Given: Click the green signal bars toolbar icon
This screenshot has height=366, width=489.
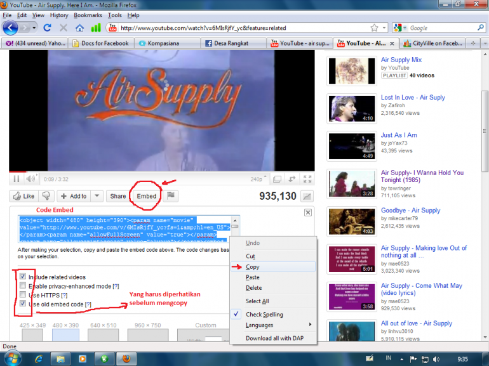Looking at the screenshot, I should (x=96, y=28).
